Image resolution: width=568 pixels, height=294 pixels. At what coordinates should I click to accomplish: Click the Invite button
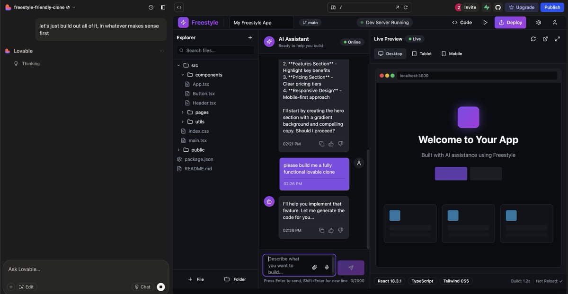pos(470,7)
